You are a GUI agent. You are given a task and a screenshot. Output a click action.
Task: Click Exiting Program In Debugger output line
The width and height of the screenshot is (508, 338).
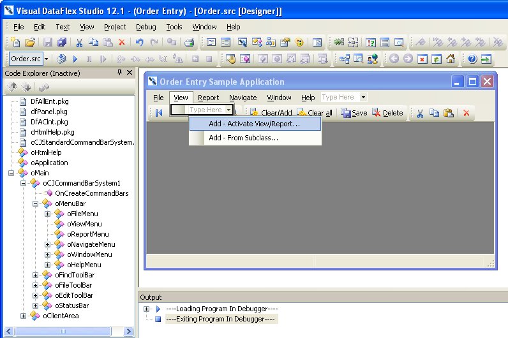221,320
